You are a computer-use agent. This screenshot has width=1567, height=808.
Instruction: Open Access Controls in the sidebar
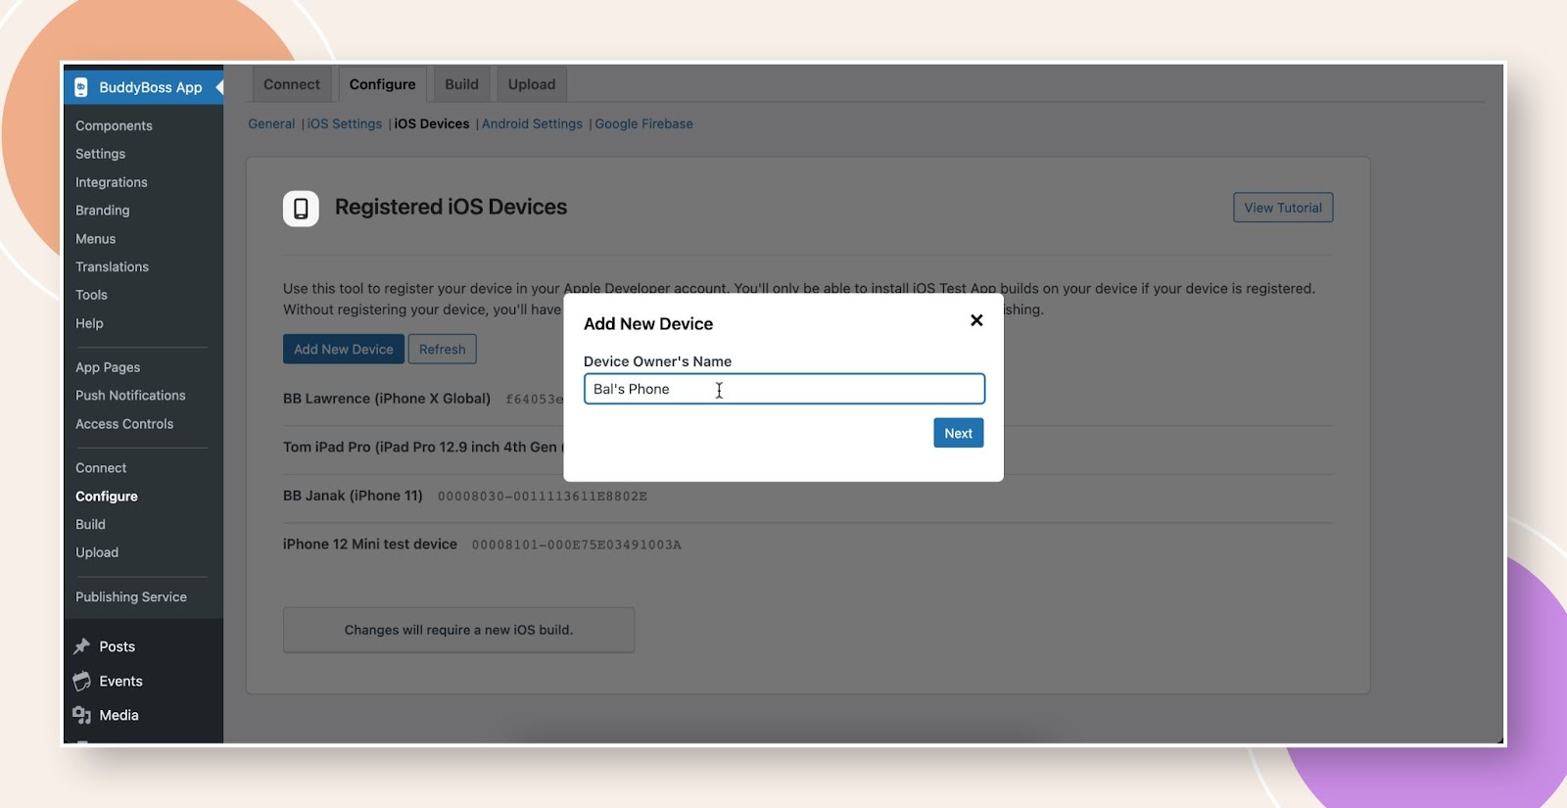124,424
